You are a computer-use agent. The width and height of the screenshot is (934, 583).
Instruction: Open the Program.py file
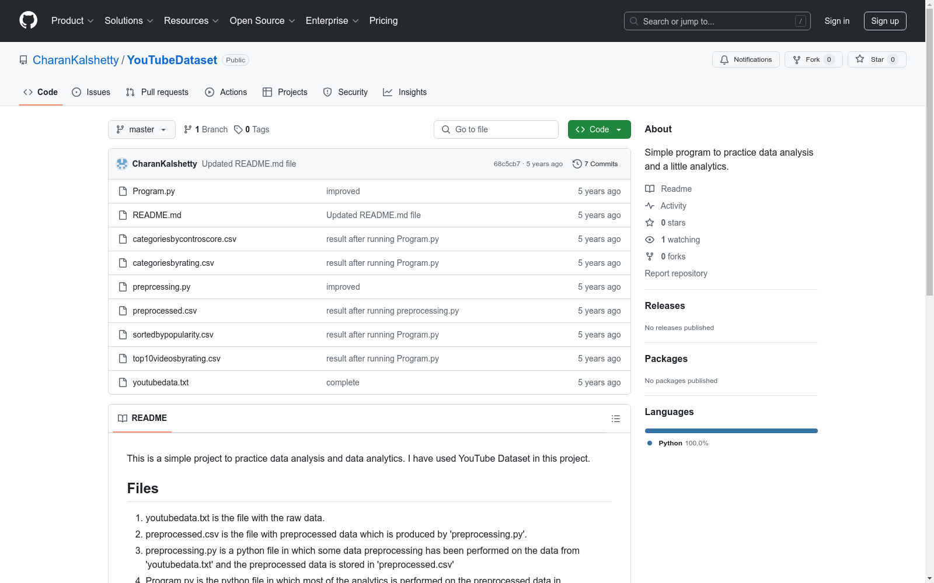pyautogui.click(x=154, y=191)
